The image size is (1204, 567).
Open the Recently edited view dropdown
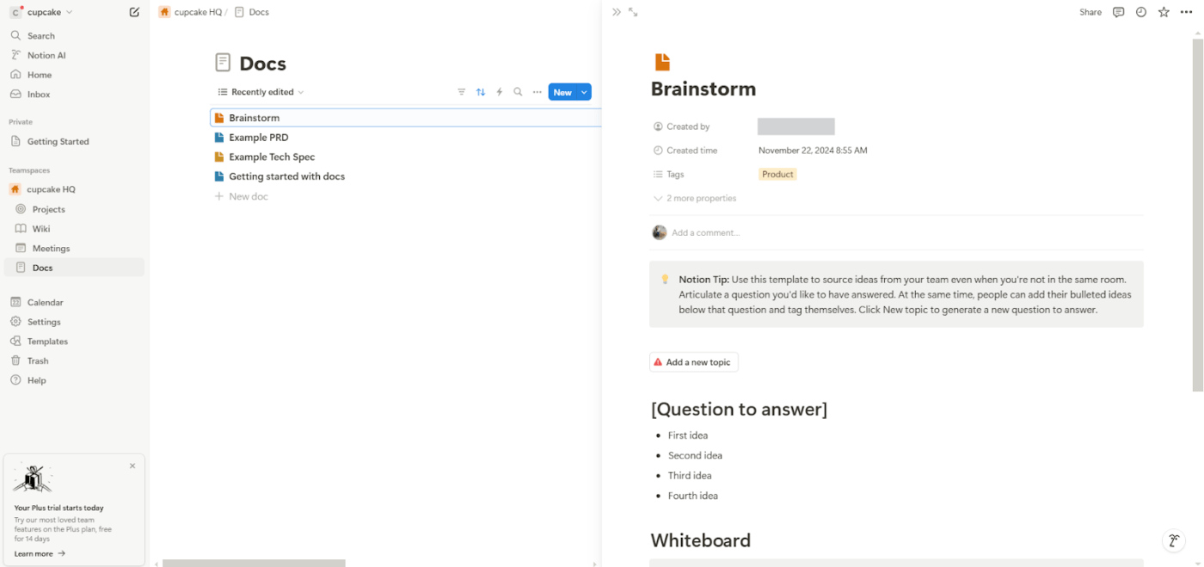tap(261, 92)
